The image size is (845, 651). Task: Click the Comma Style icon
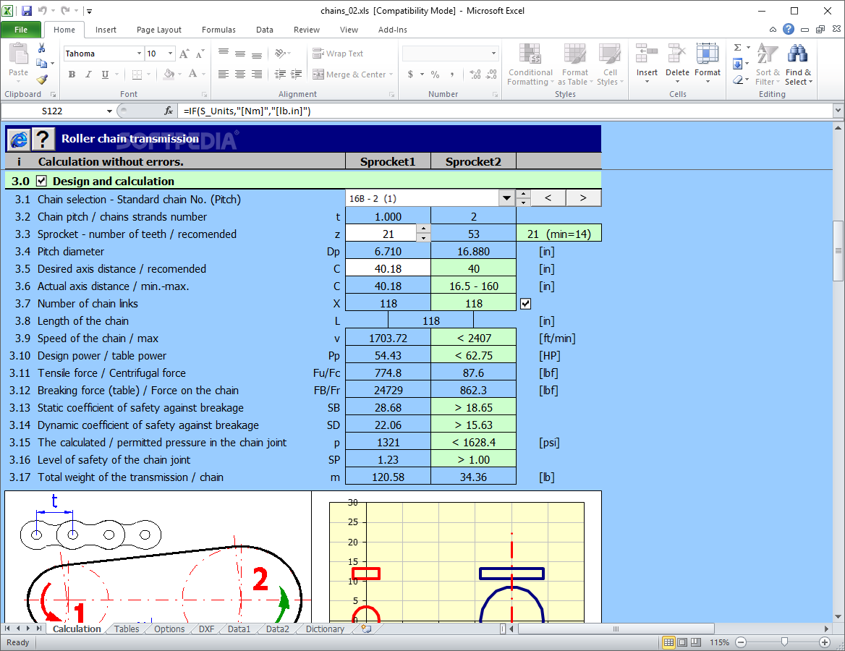click(452, 75)
